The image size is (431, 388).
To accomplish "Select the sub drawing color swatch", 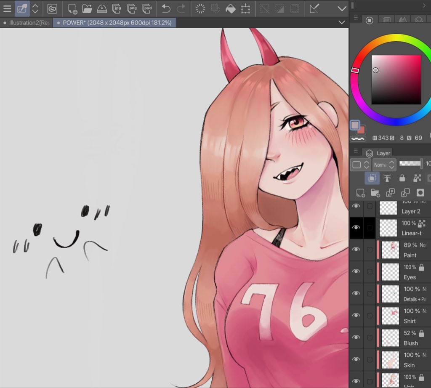I will (362, 130).
